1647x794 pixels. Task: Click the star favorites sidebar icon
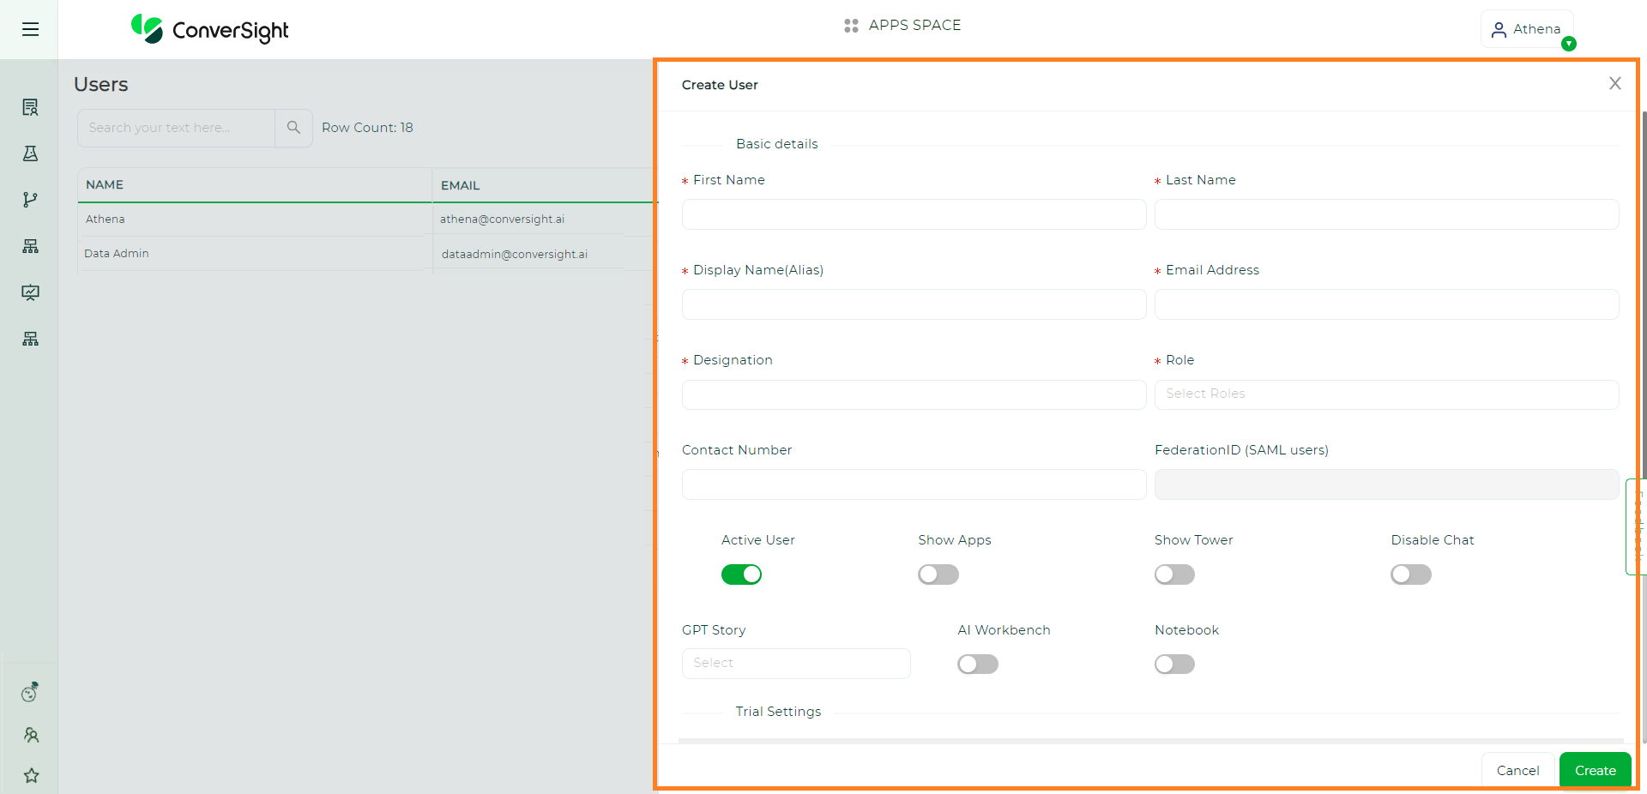(x=31, y=776)
